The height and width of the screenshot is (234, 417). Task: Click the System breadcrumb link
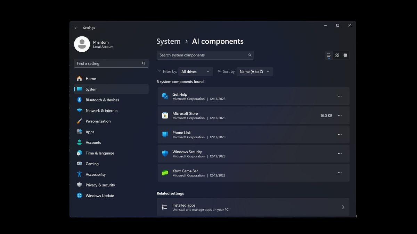[x=169, y=41]
